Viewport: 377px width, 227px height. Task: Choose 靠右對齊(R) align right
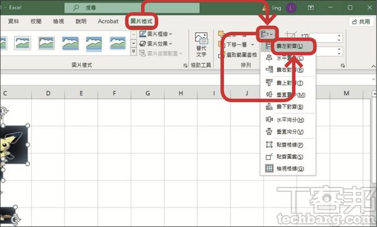click(288, 70)
